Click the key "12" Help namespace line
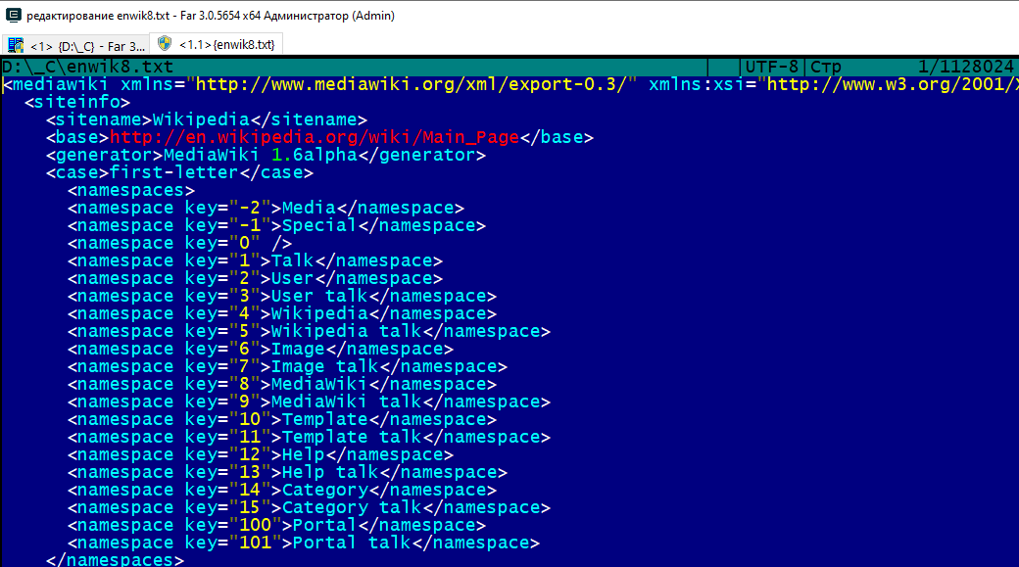This screenshot has height=567, width=1019. pos(261,454)
